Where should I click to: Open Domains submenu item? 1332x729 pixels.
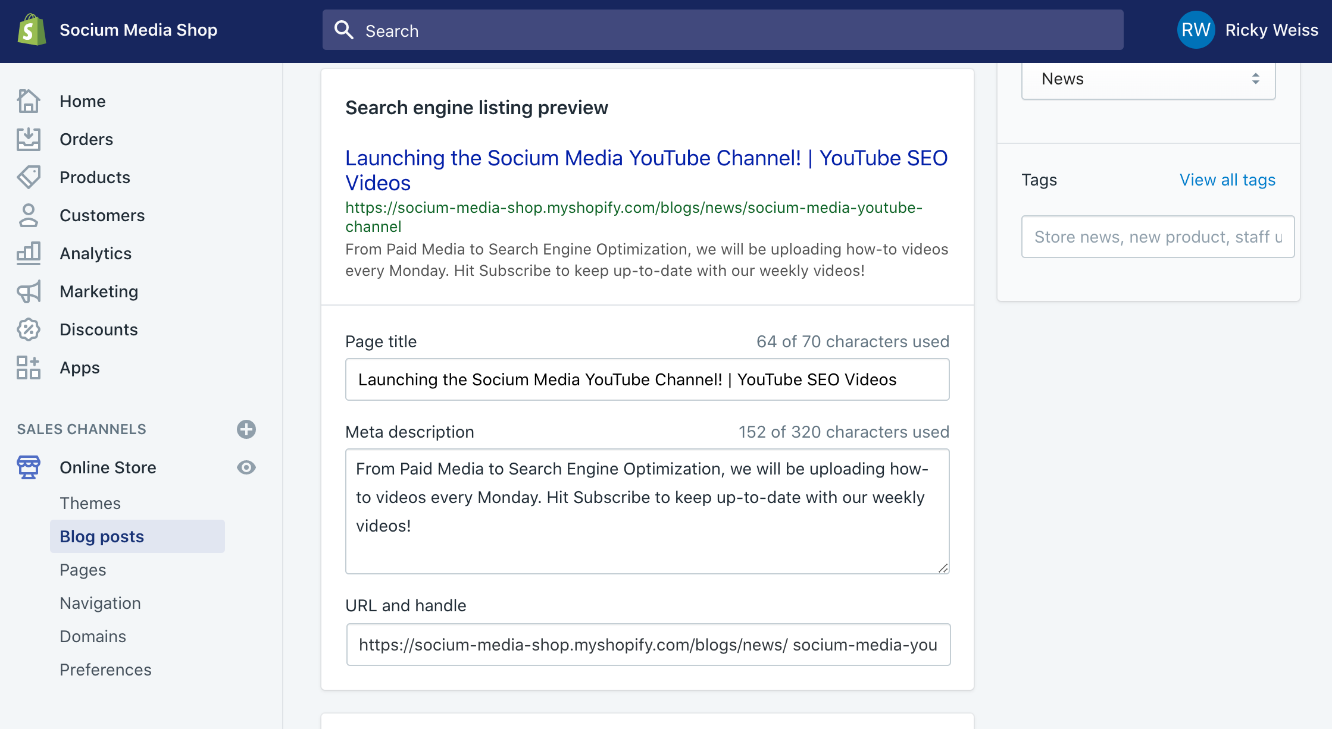click(93, 636)
